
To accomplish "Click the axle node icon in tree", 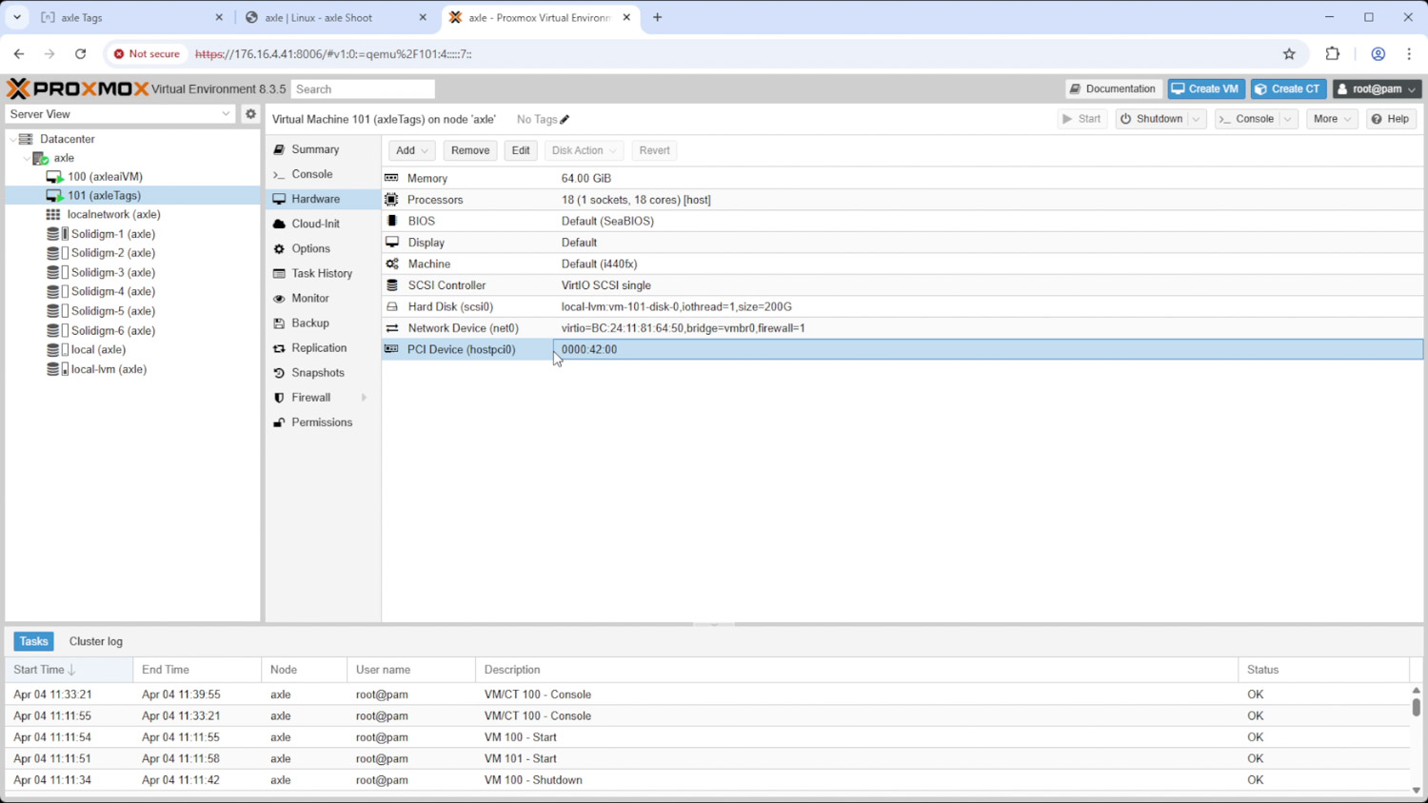I will 40,158.
